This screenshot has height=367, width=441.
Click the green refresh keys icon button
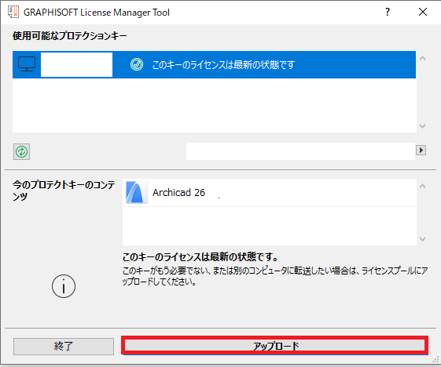coord(22,152)
